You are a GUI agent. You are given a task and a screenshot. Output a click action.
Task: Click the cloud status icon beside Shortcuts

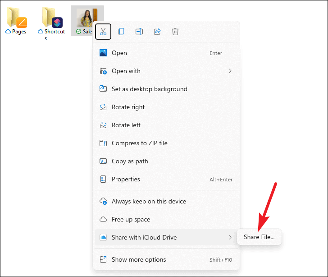[41, 32]
